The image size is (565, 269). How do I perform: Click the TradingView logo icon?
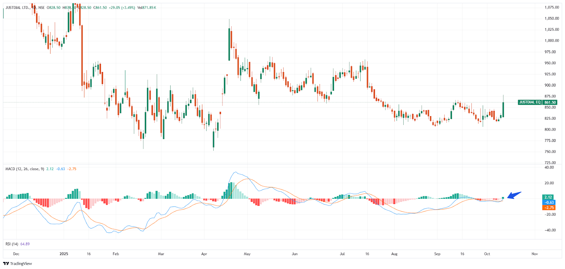[6, 264]
